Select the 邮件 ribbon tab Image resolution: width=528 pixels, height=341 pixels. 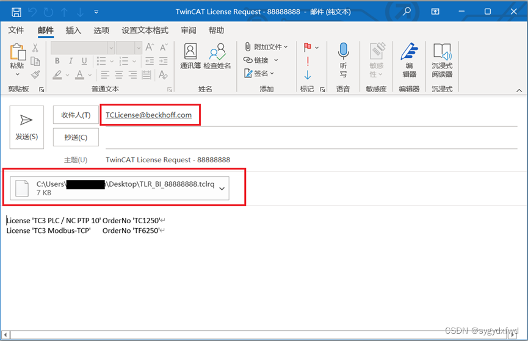(x=45, y=31)
